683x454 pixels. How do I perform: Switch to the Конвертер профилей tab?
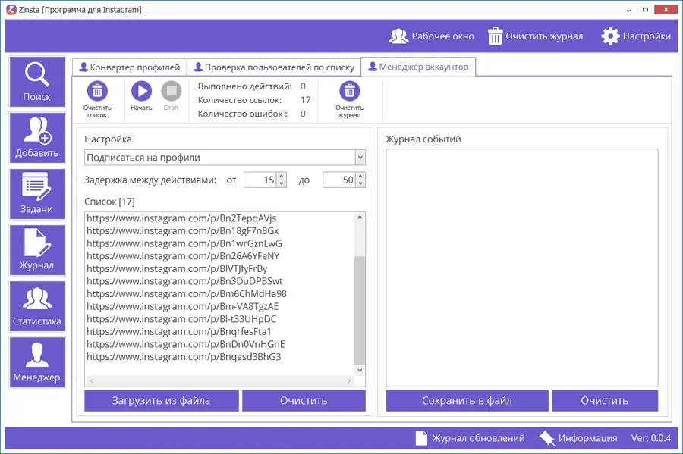(129, 67)
